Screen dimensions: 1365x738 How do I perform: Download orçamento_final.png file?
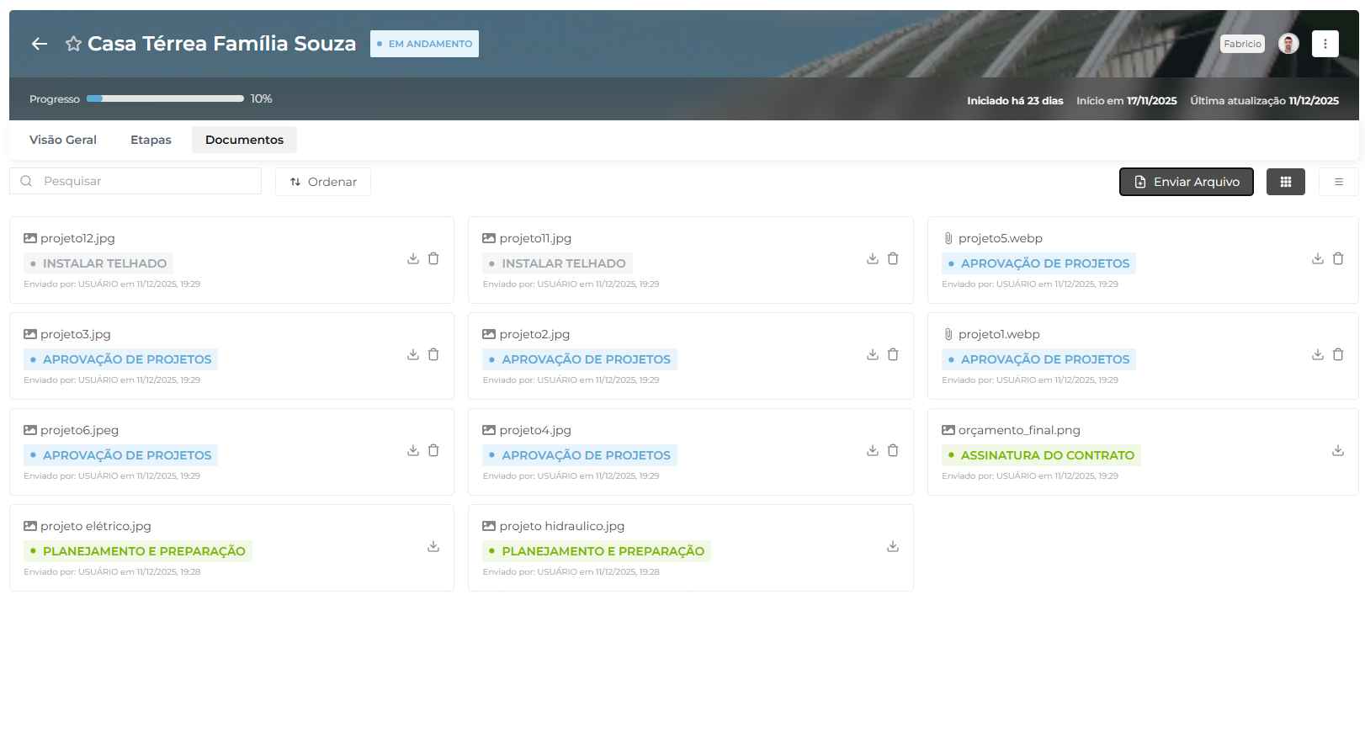(x=1338, y=450)
